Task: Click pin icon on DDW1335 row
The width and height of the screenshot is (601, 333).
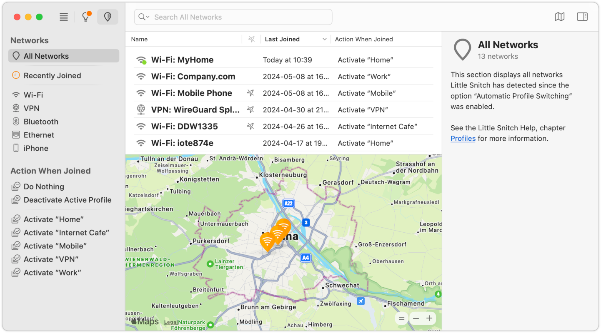Action: point(250,127)
